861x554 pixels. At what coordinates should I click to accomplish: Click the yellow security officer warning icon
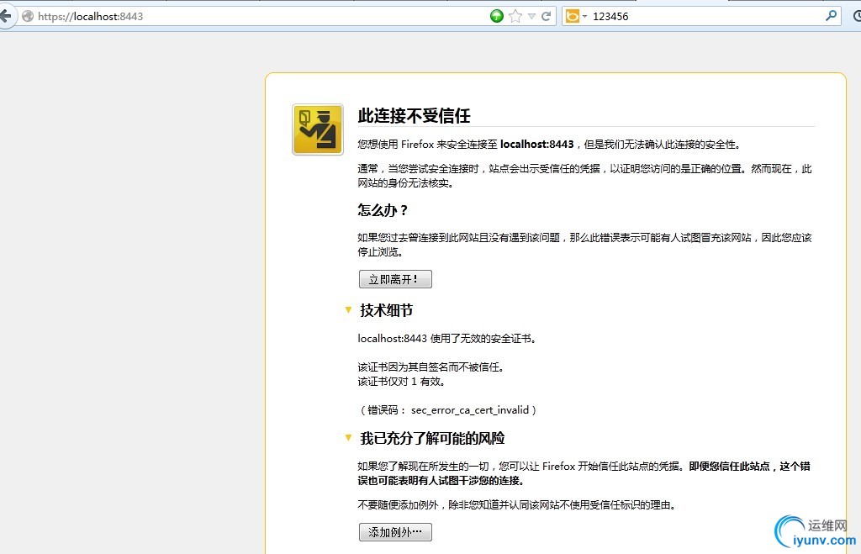(x=318, y=129)
